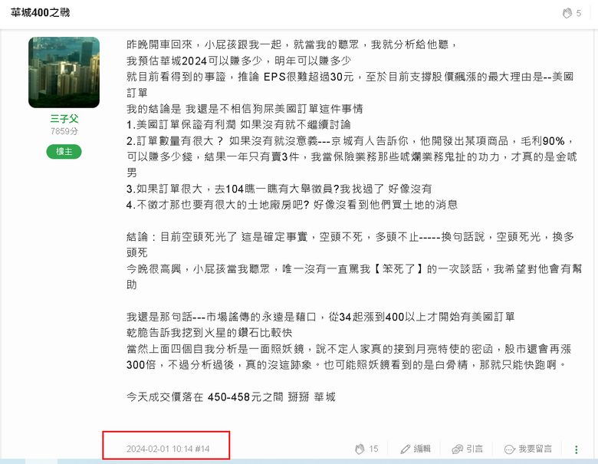Open the green three-dot more options menu
This screenshot has height=464, width=598.
coord(577,449)
